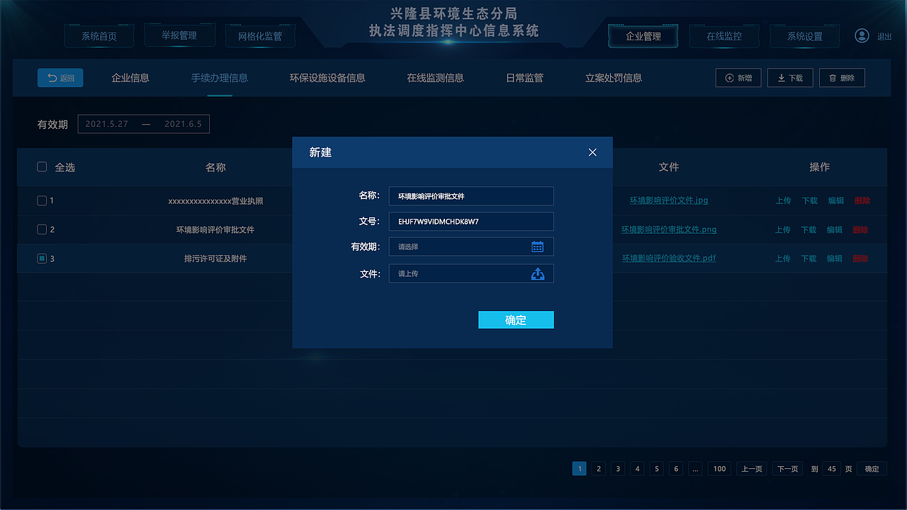Open the 在线监控 section in top navigation
Screen dimensions: 907x510
[724, 35]
